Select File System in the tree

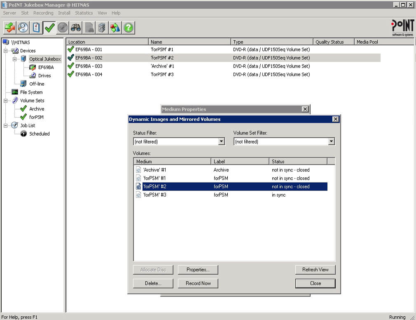(x=31, y=92)
